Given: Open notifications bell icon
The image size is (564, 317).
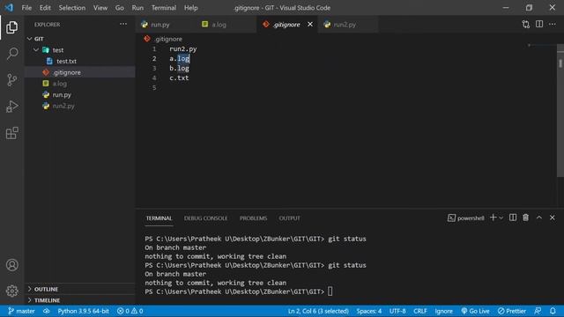Looking at the screenshot, I should pyautogui.click(x=553, y=311).
